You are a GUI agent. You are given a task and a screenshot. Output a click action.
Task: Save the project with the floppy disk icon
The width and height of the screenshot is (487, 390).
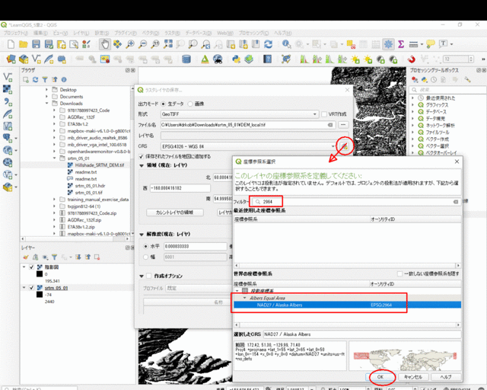pos(36,44)
